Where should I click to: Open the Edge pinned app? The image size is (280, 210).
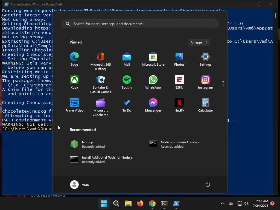click(x=74, y=59)
